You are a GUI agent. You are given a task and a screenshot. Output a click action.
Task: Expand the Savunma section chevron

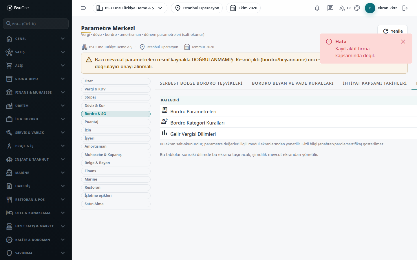(63, 253)
